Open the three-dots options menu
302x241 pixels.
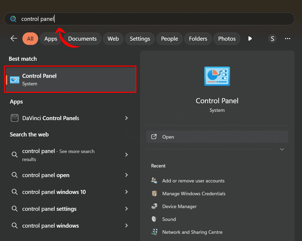pos(288,39)
